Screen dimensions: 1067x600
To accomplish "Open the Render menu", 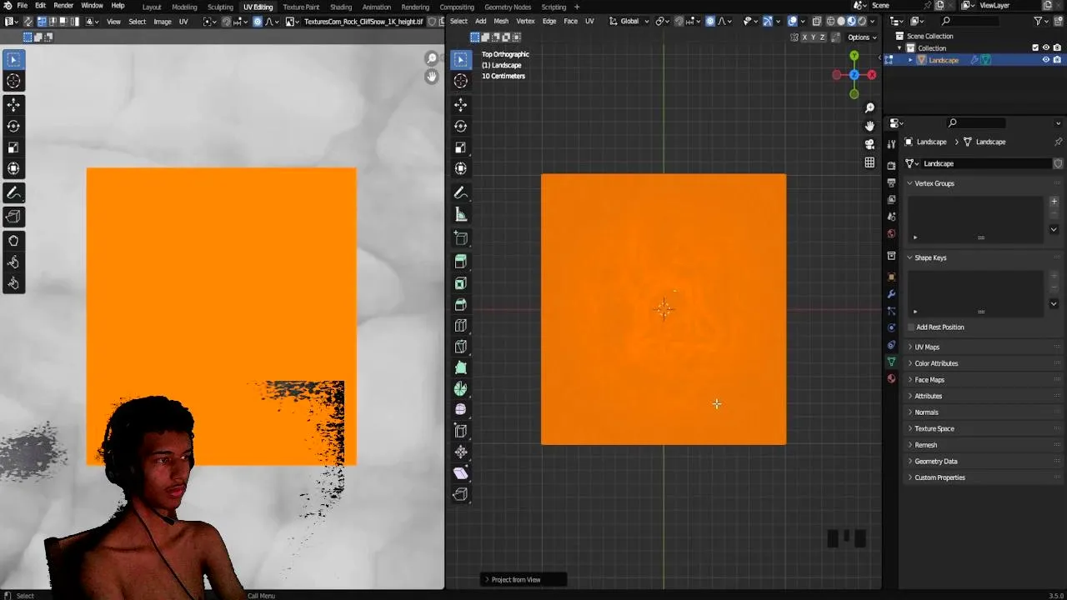I will [x=63, y=6].
